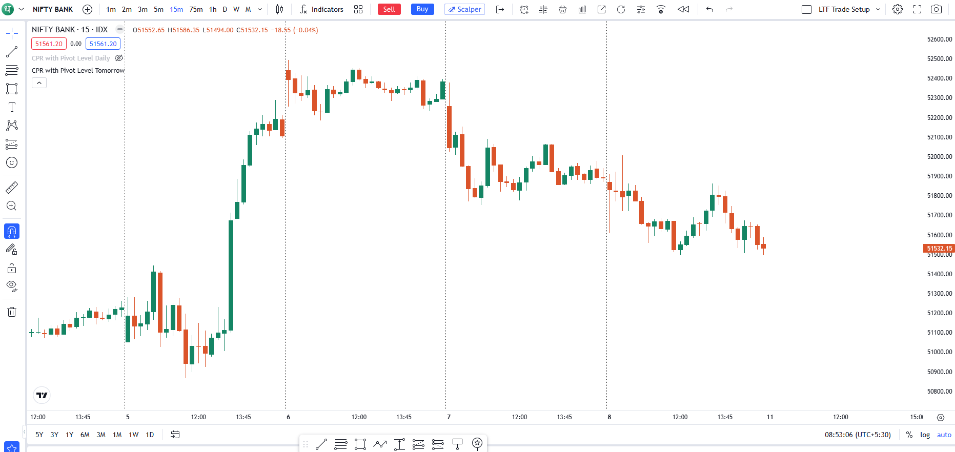Switch to the 5m timeframe

click(x=158, y=9)
